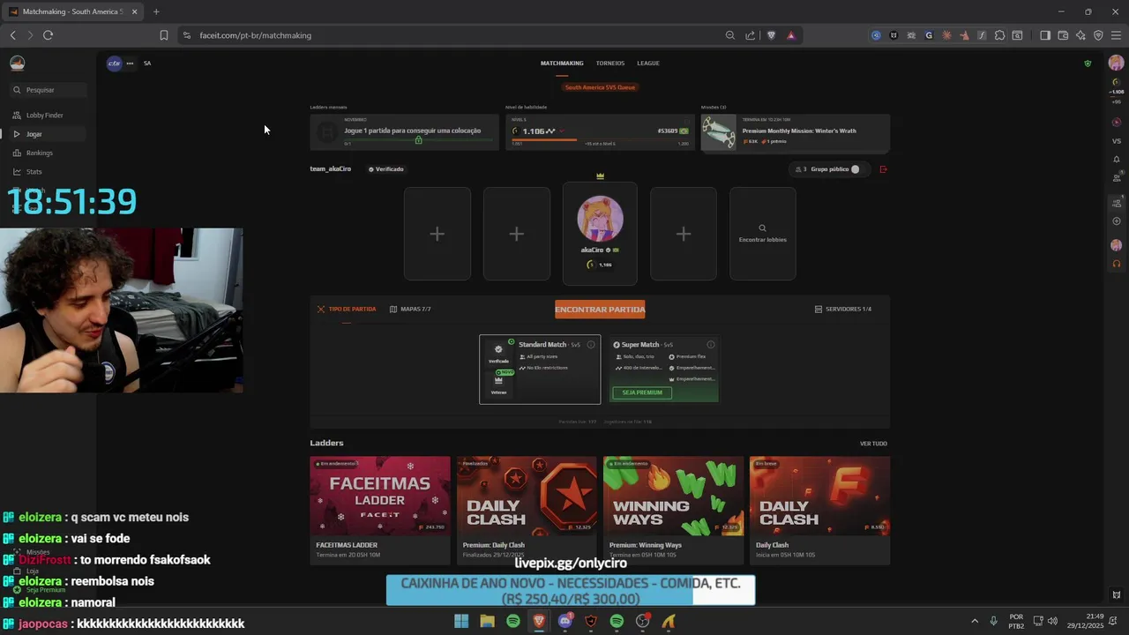Open Rankings in the left sidebar
The height and width of the screenshot is (635, 1129).
(x=39, y=153)
